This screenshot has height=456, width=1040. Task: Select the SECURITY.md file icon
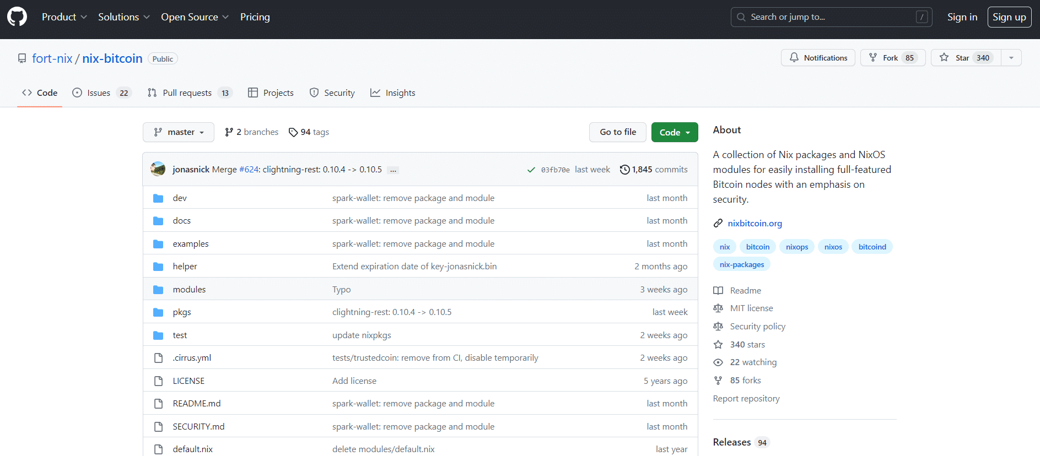[x=158, y=427]
